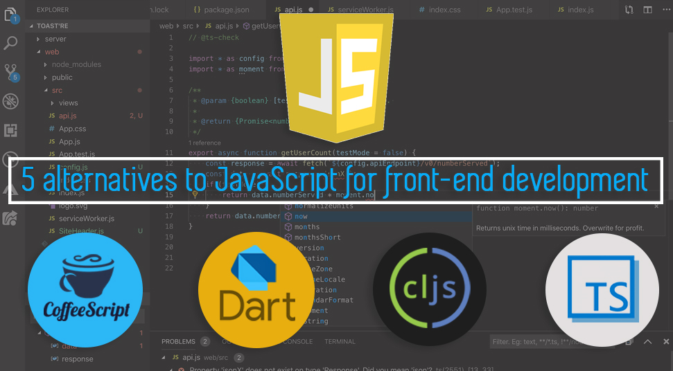
Task: Open serviceWorker.js in the explorer tree
Action: 87,219
